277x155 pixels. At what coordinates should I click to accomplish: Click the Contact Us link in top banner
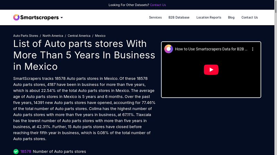pyautogui.click(x=158, y=5)
